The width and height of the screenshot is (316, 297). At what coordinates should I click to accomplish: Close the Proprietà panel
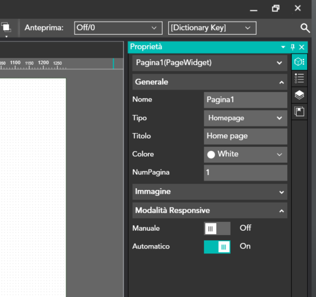click(302, 47)
